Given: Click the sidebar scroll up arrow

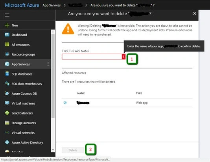Looking at the screenshot, I should tap(53, 32).
